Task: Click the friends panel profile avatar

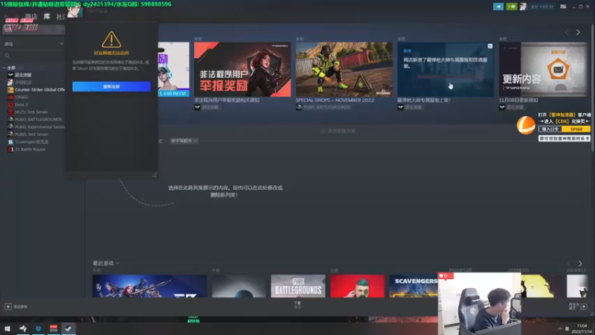Action: [x=75, y=11]
